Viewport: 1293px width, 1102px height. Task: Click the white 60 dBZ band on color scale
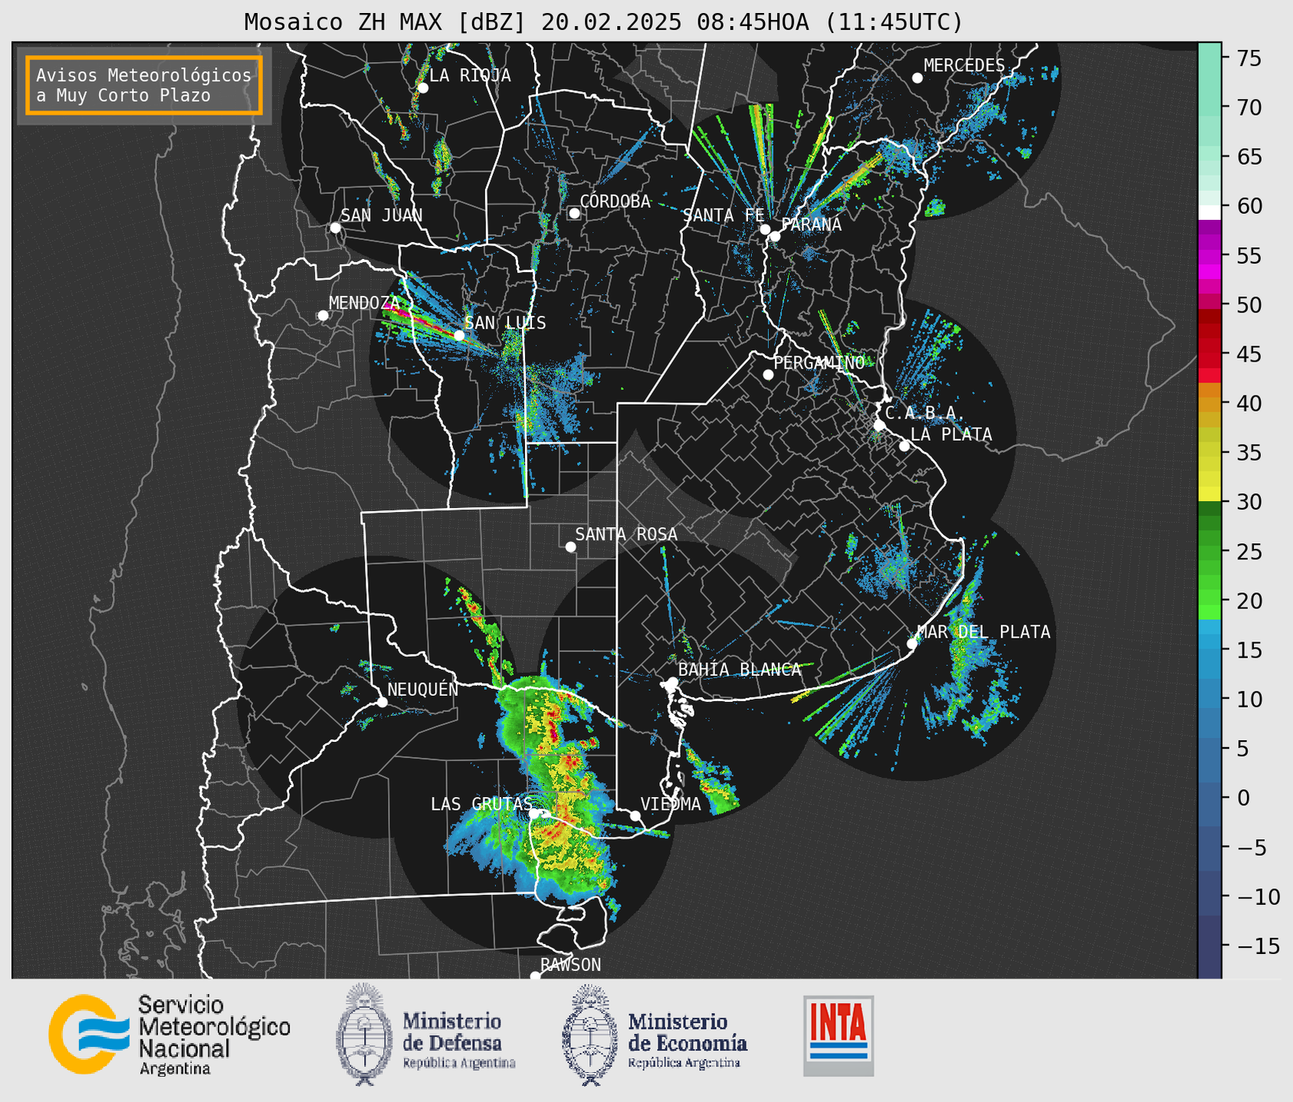click(x=1209, y=212)
